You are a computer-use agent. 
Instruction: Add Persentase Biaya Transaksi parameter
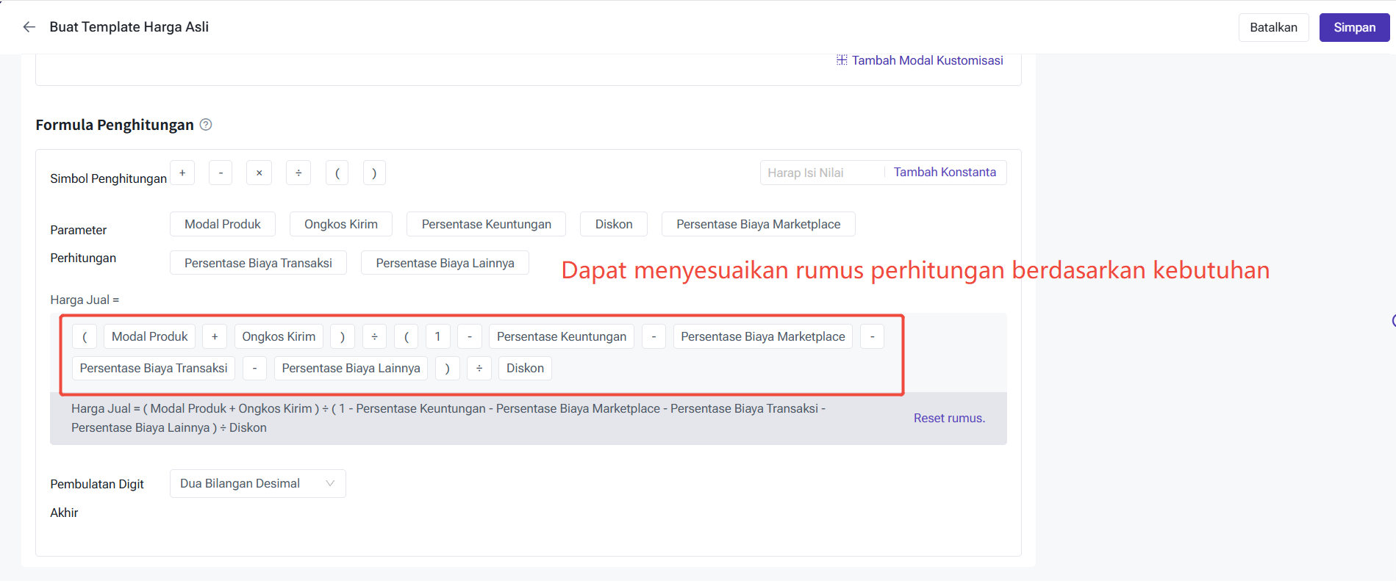(x=258, y=264)
